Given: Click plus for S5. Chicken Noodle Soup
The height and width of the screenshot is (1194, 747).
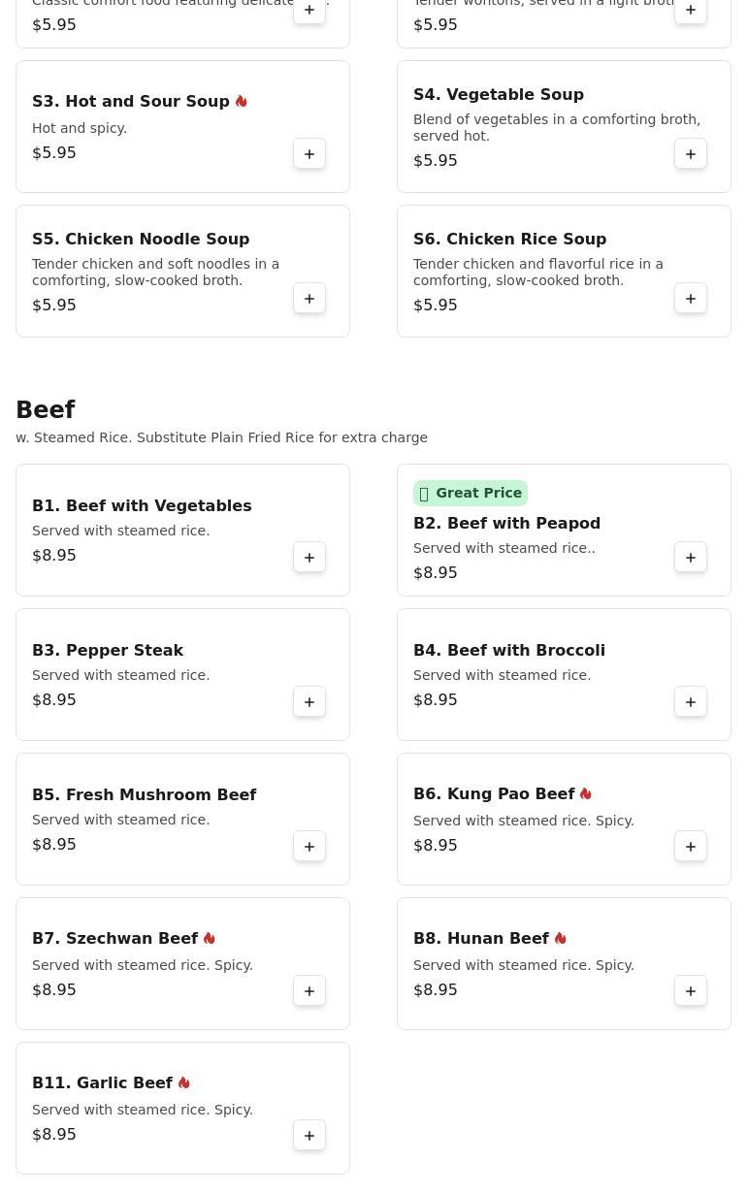Looking at the screenshot, I should click(x=309, y=299).
